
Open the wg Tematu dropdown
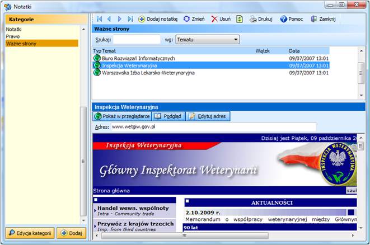coord(208,40)
